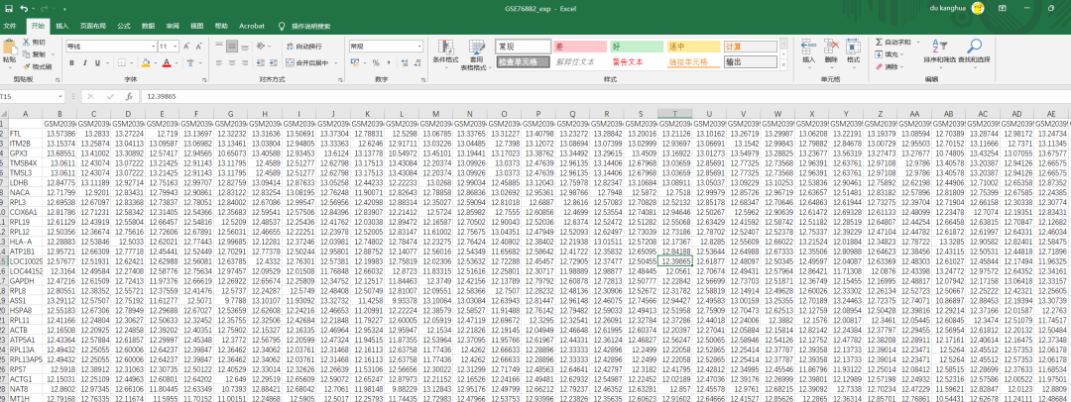Toggle Italic formatting
Viewport: 1071px width, 402px height.
pyautogui.click(x=85, y=62)
